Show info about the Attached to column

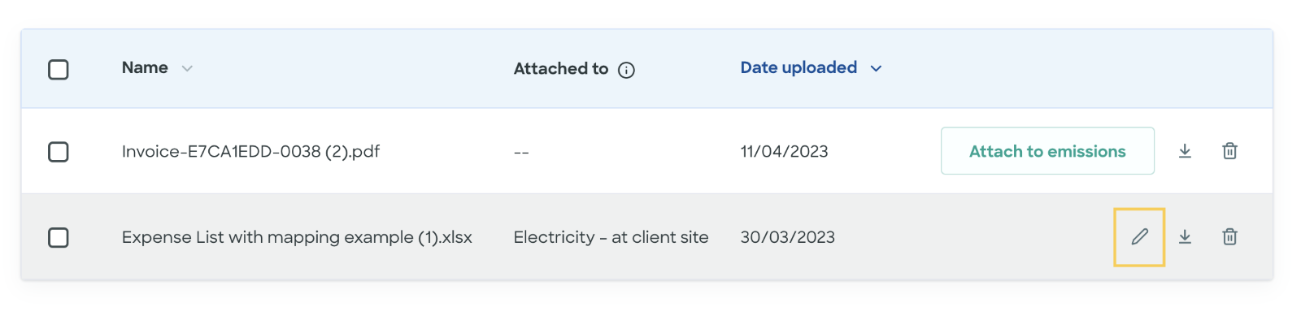(626, 70)
